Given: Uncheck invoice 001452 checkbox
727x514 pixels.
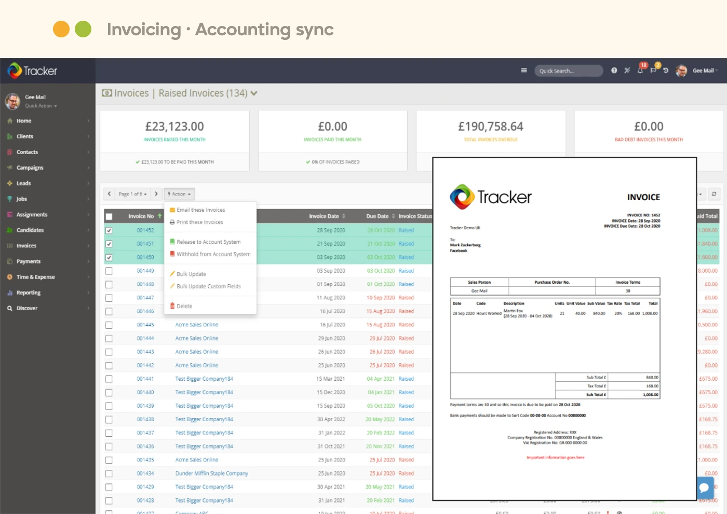Looking at the screenshot, I should (x=109, y=230).
